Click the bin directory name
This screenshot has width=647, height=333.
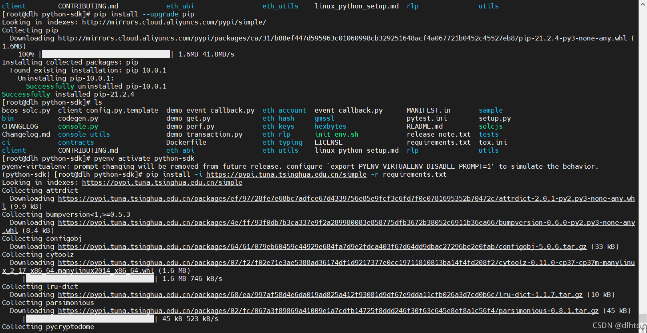[x=8, y=118]
